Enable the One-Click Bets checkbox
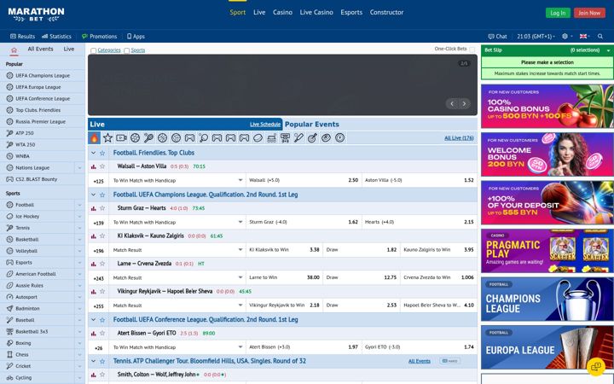 [472, 49]
